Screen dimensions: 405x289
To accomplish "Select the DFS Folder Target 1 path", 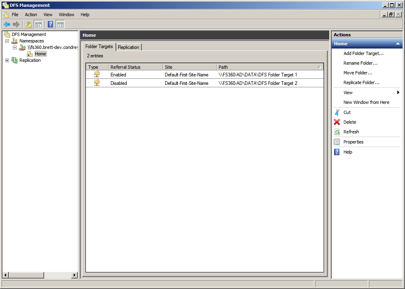I will [x=258, y=75].
